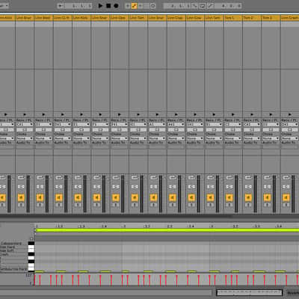Viewport: 299px width, 299px height.
Task: Select the Linn Tam chain header
Action: tap(214, 18)
